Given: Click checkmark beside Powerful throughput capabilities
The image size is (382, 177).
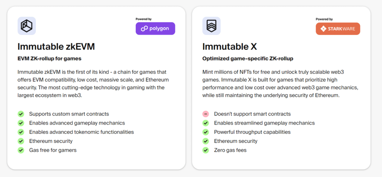Looking at the screenshot, I should point(206,132).
